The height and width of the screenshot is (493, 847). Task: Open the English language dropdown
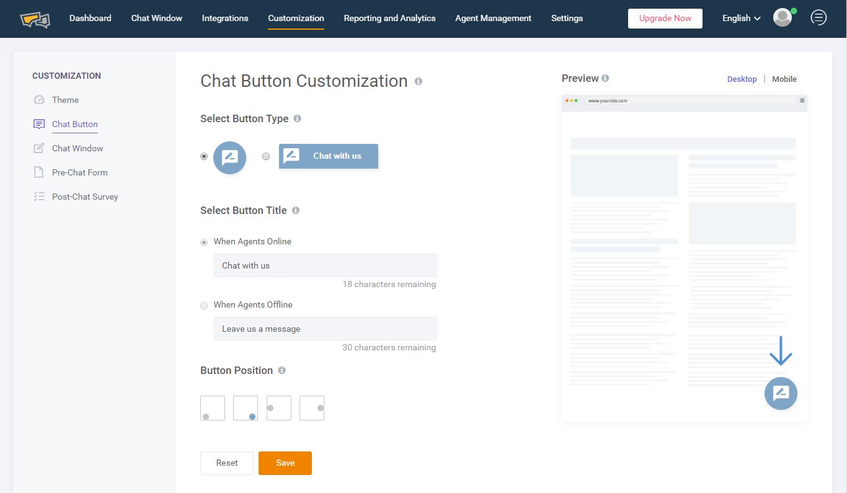(x=742, y=18)
